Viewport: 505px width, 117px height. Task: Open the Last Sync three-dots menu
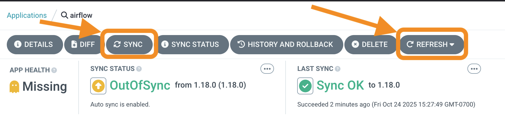474,69
